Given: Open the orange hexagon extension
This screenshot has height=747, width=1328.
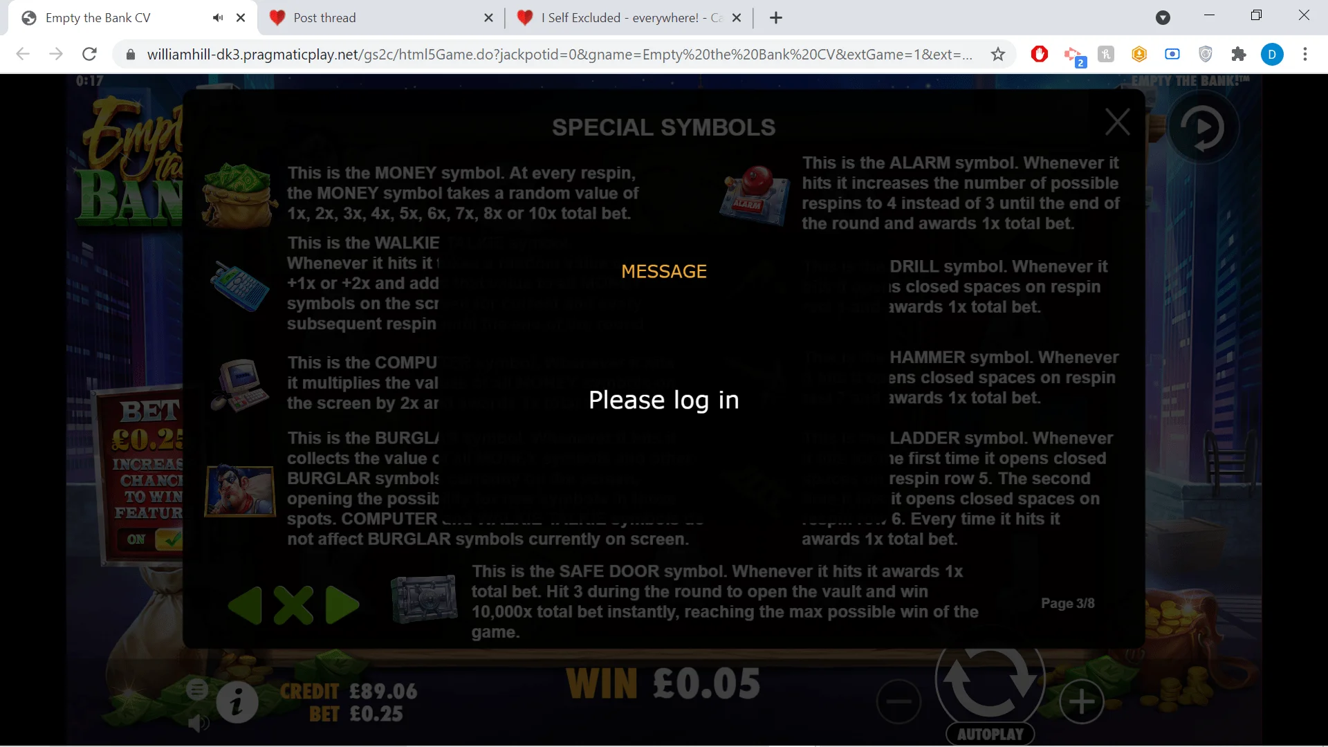Looking at the screenshot, I should click(1139, 54).
